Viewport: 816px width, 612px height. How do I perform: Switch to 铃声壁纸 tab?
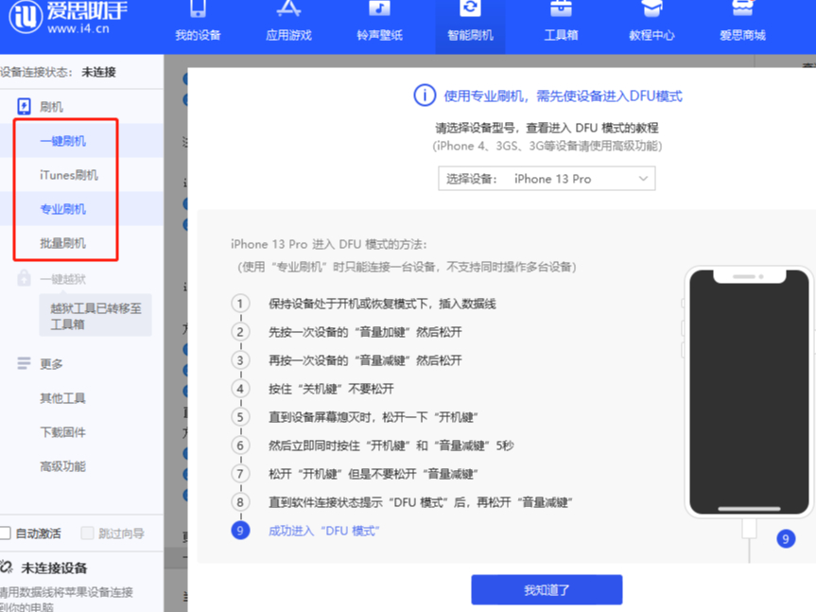pyautogui.click(x=379, y=26)
